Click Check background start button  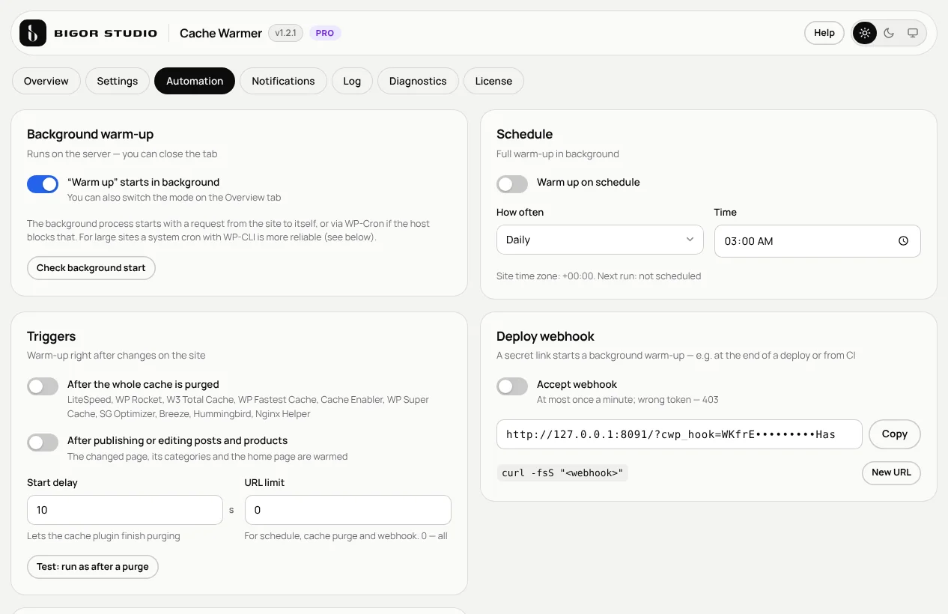click(x=91, y=268)
